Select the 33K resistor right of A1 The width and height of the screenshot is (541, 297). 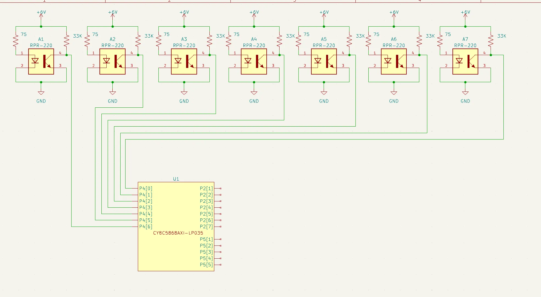[x=66, y=41]
